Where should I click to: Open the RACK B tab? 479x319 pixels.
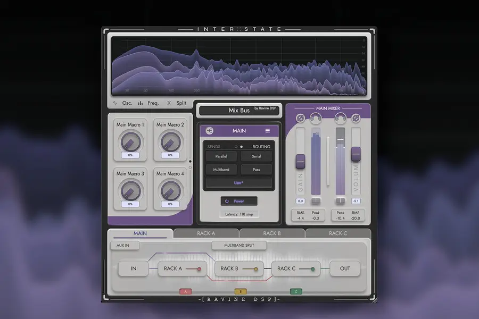tap(272, 233)
